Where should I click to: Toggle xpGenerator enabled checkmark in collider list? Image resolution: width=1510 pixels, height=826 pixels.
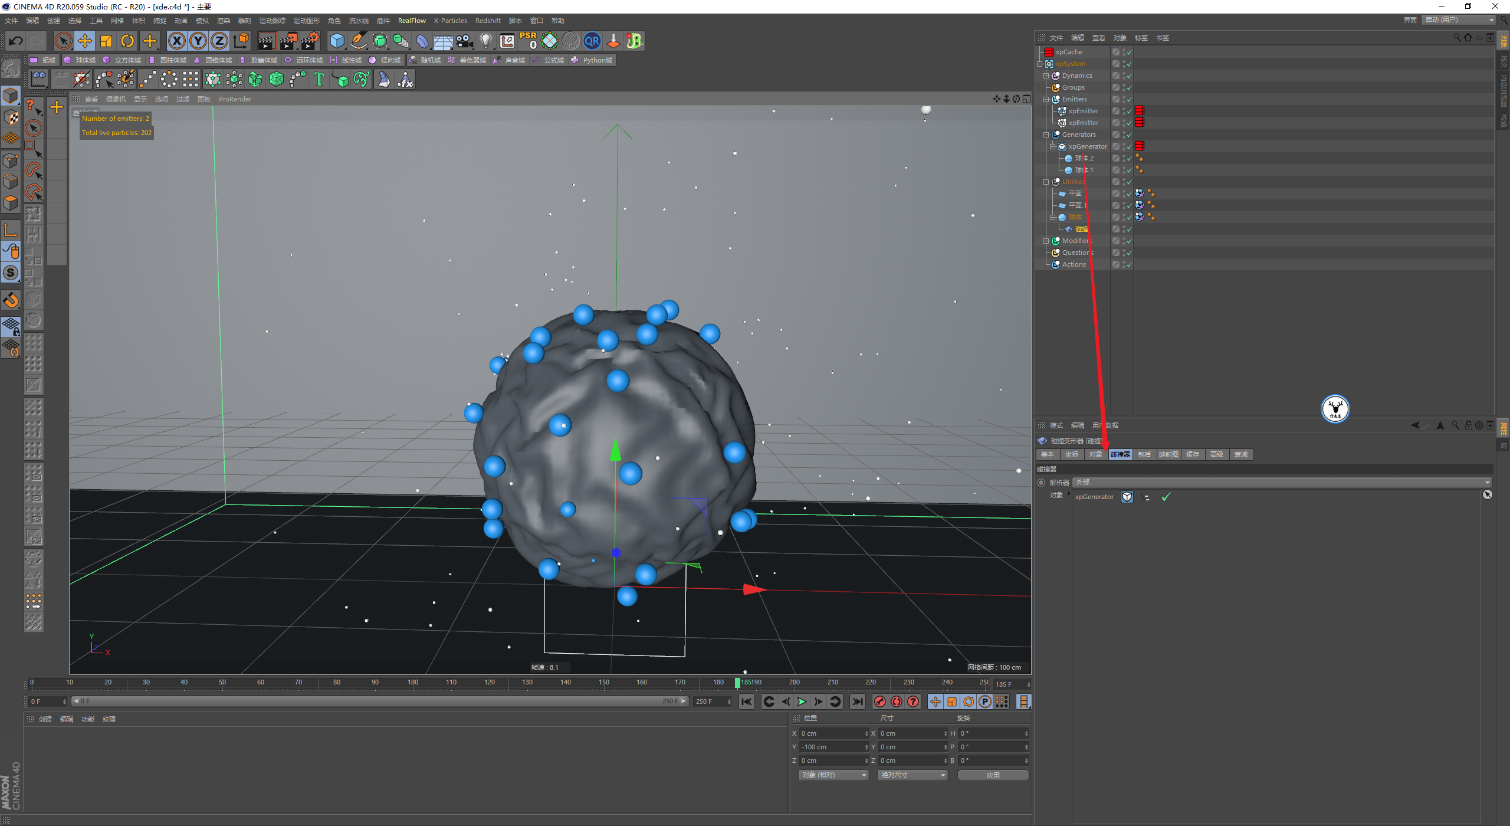tap(1166, 497)
